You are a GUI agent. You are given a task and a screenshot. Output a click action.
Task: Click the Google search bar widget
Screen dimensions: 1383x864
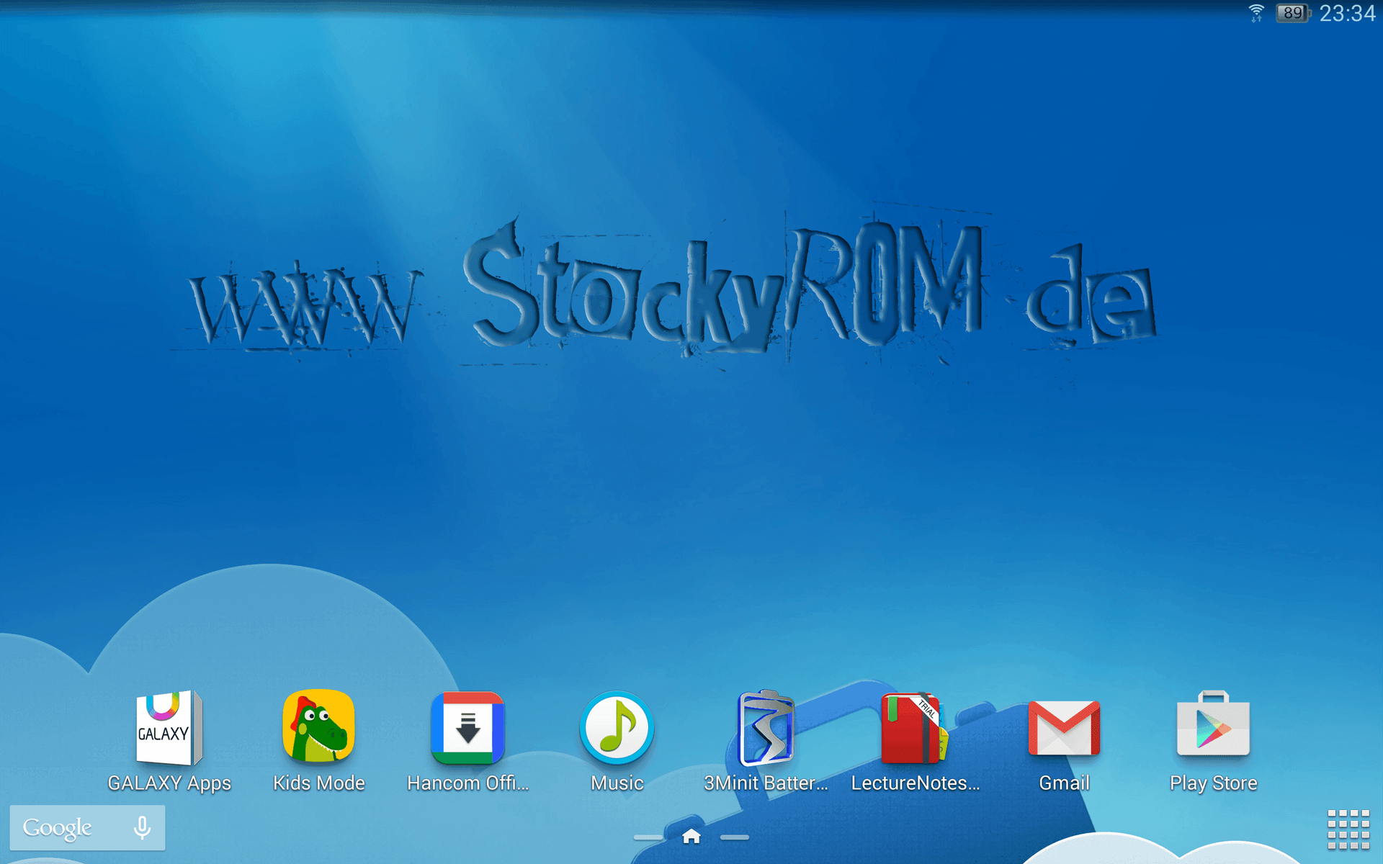[87, 828]
